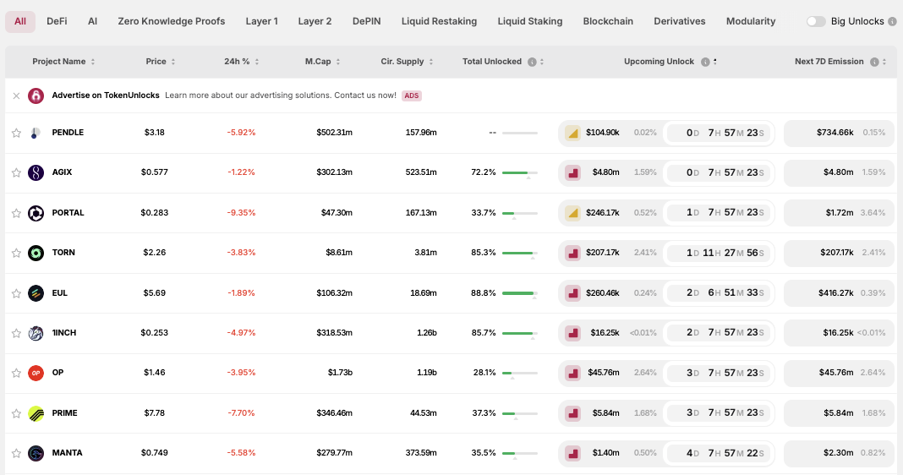Screen dimensions: 903x475
Task: Click the 1INCH token logo
Action: click(36, 333)
